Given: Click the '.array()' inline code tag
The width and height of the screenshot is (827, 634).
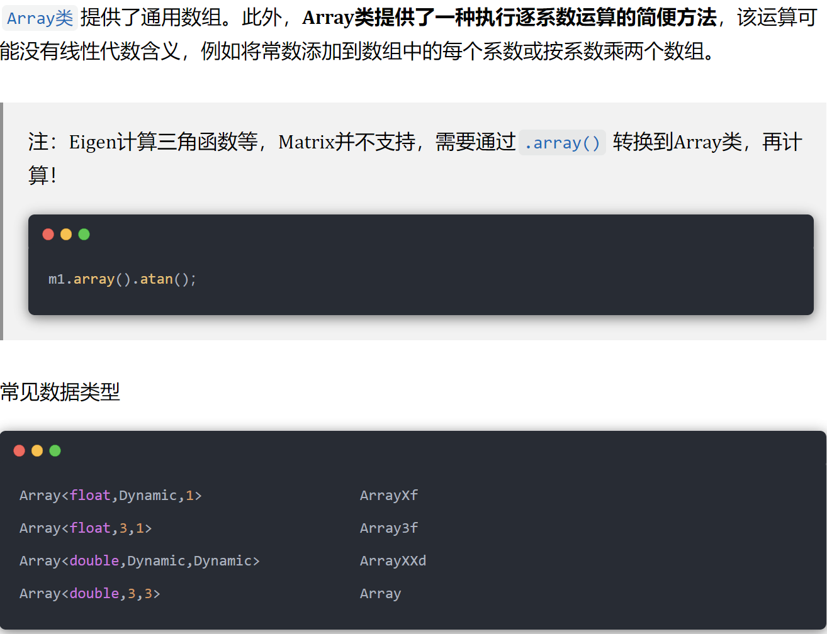Looking at the screenshot, I should (562, 143).
